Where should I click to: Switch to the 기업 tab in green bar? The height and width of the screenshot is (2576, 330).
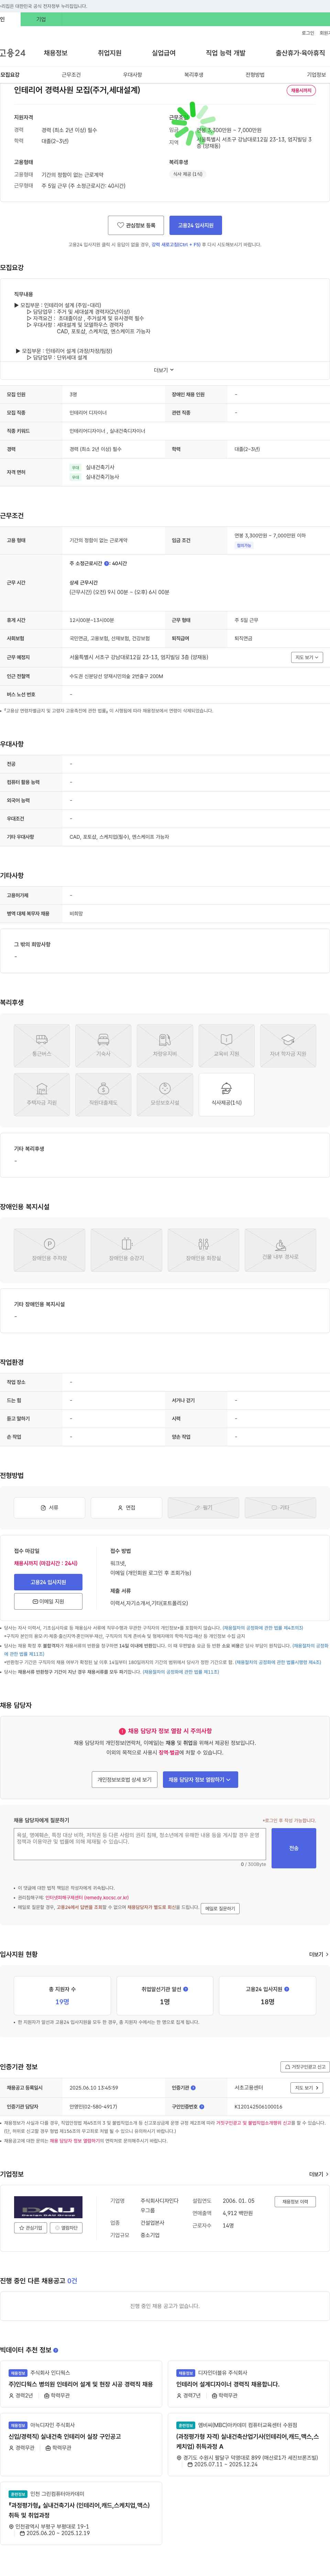click(41, 19)
